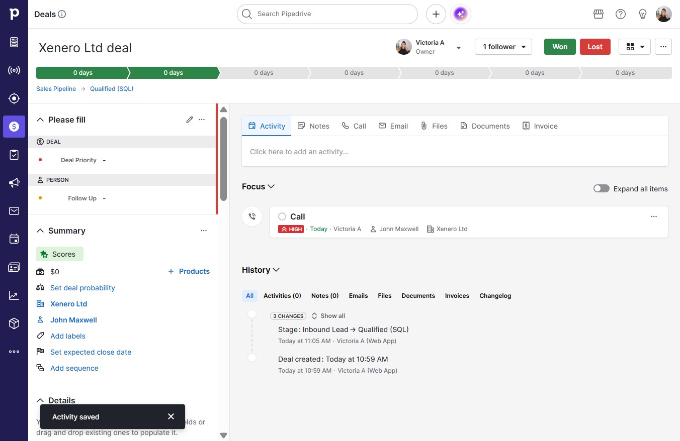Open Products box icon in sidebar

(x=14, y=323)
